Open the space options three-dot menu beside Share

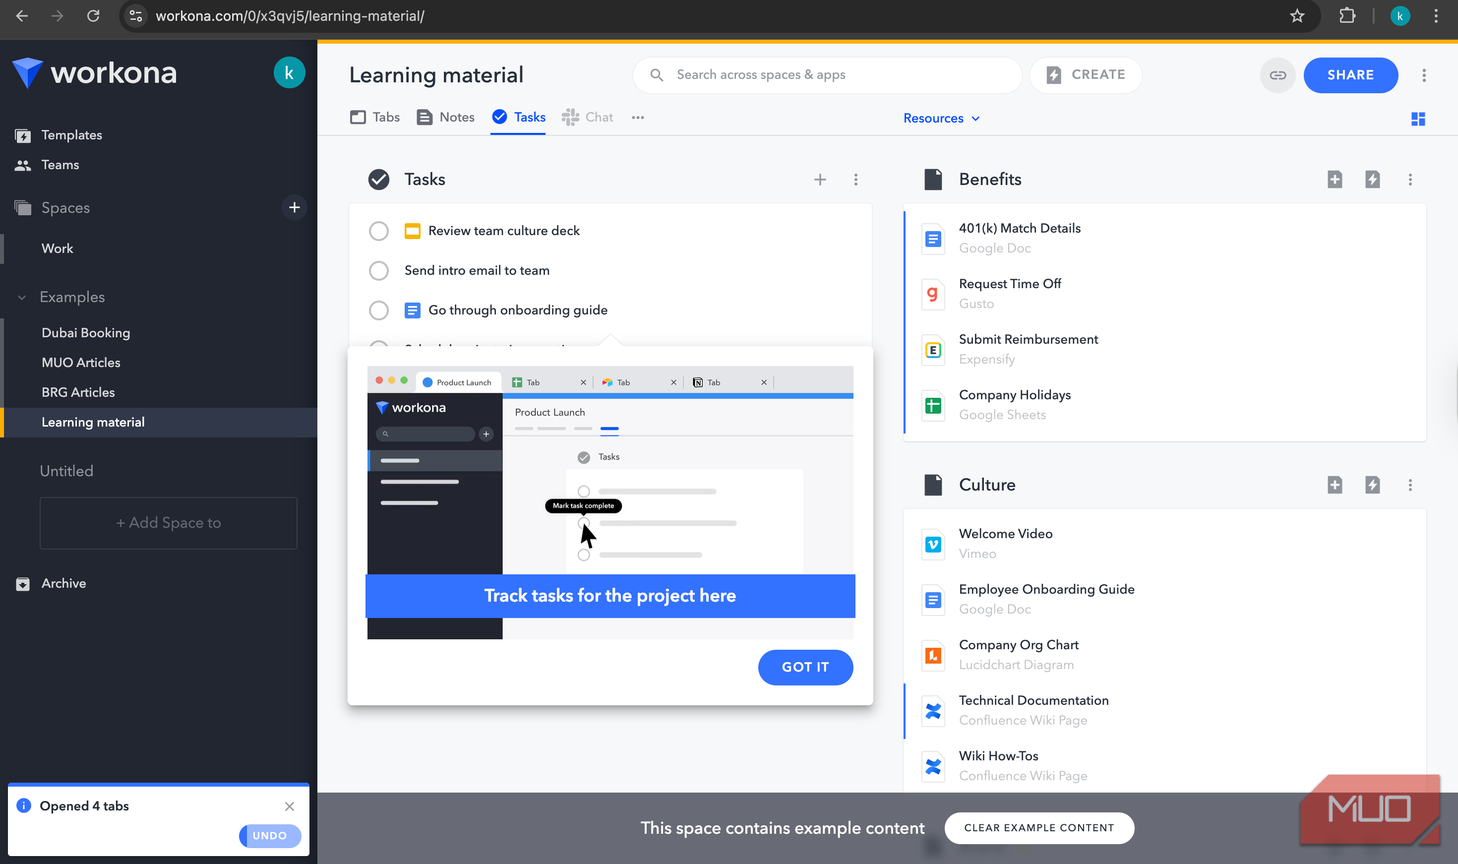1424,75
